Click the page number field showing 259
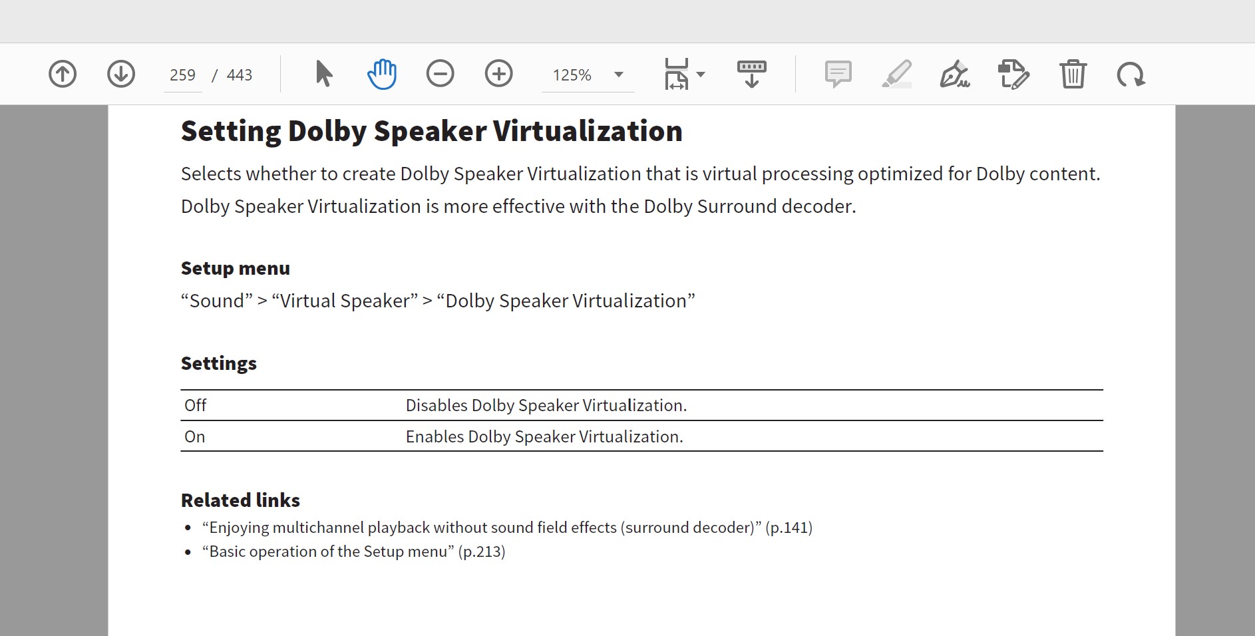The width and height of the screenshot is (1255, 636). 182,75
